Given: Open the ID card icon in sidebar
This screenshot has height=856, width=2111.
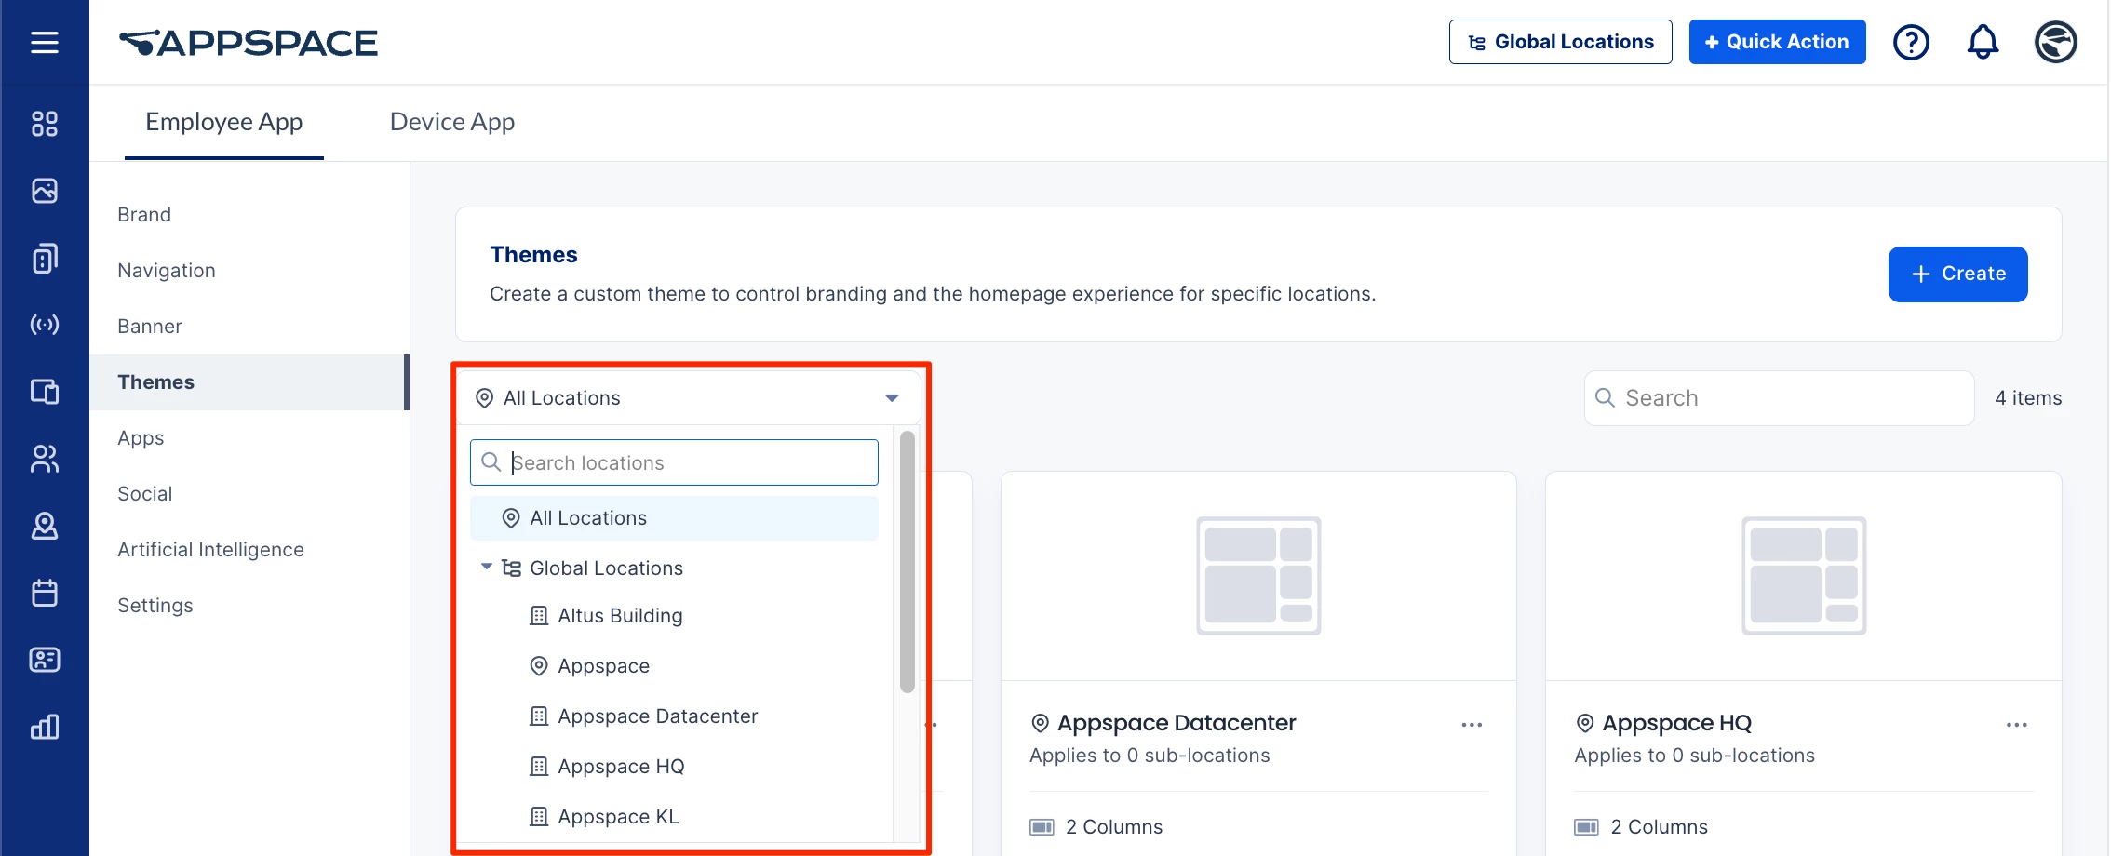Looking at the screenshot, I should [45, 660].
